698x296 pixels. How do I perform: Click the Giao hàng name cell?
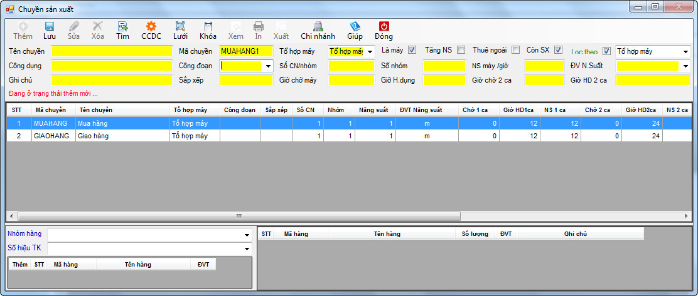[x=122, y=136]
